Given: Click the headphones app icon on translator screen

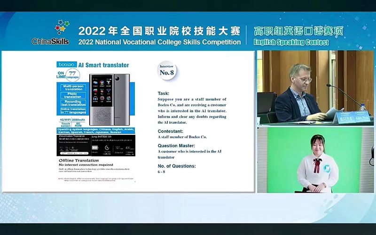Looking at the screenshot, I should [95, 98].
